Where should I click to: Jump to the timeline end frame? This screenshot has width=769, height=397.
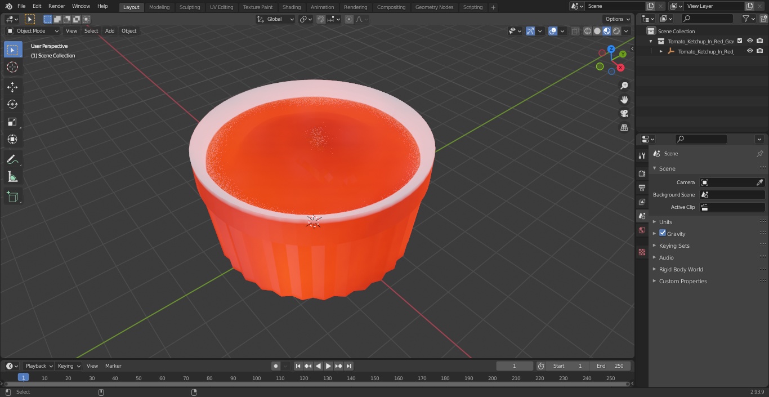(348, 366)
